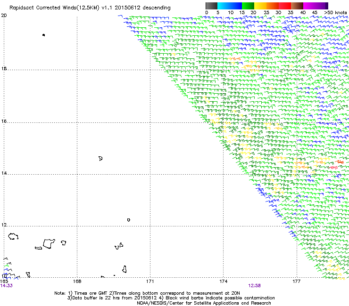Click the 12:58 pass time label

pos(254,286)
